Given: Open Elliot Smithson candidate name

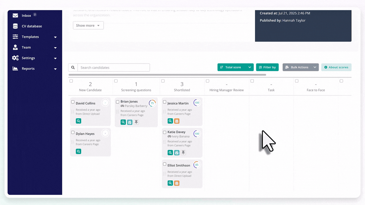Looking at the screenshot, I should (x=179, y=165).
